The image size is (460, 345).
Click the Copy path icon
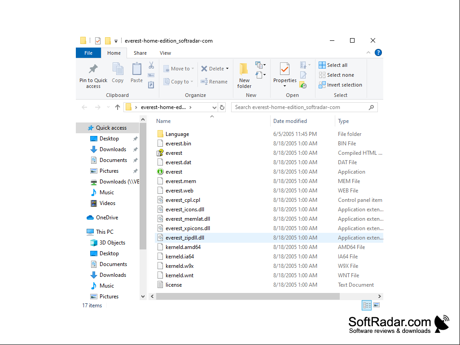(x=151, y=75)
